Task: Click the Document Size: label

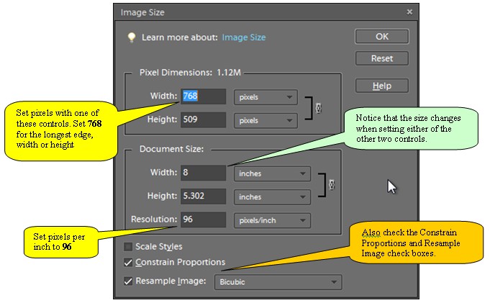Action: [171, 149]
